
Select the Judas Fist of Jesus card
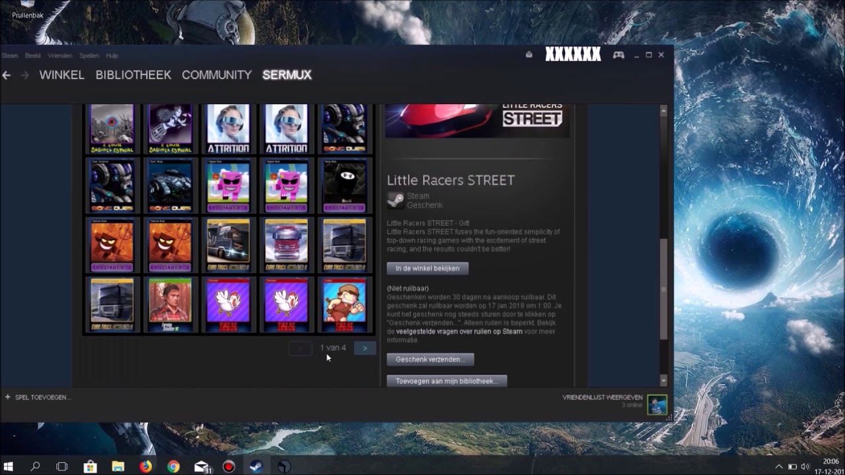click(345, 304)
